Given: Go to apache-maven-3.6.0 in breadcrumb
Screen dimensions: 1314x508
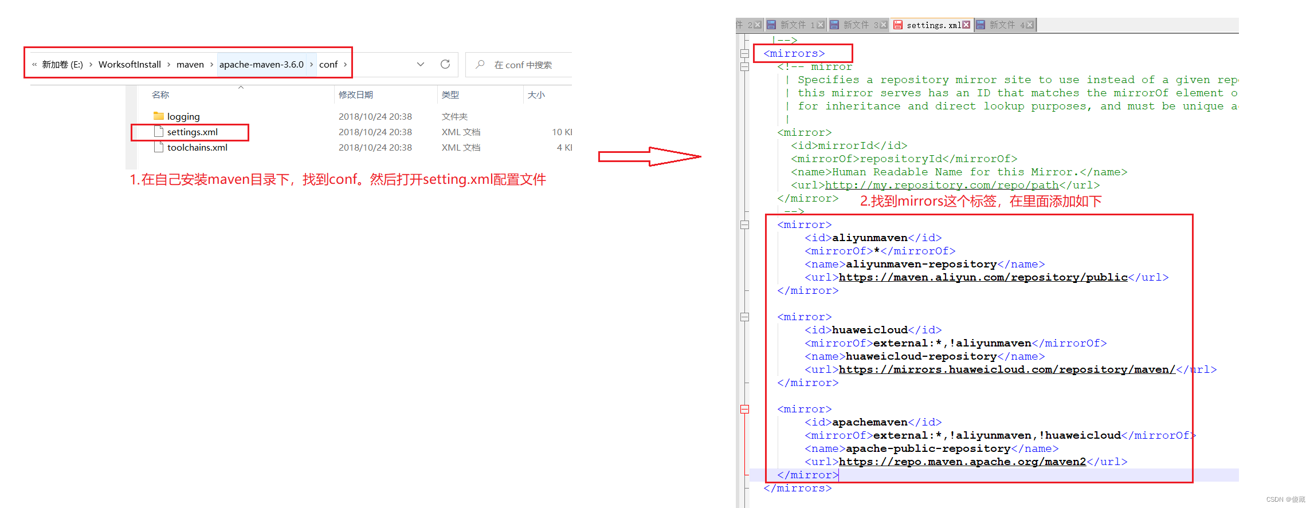Looking at the screenshot, I should click(261, 64).
